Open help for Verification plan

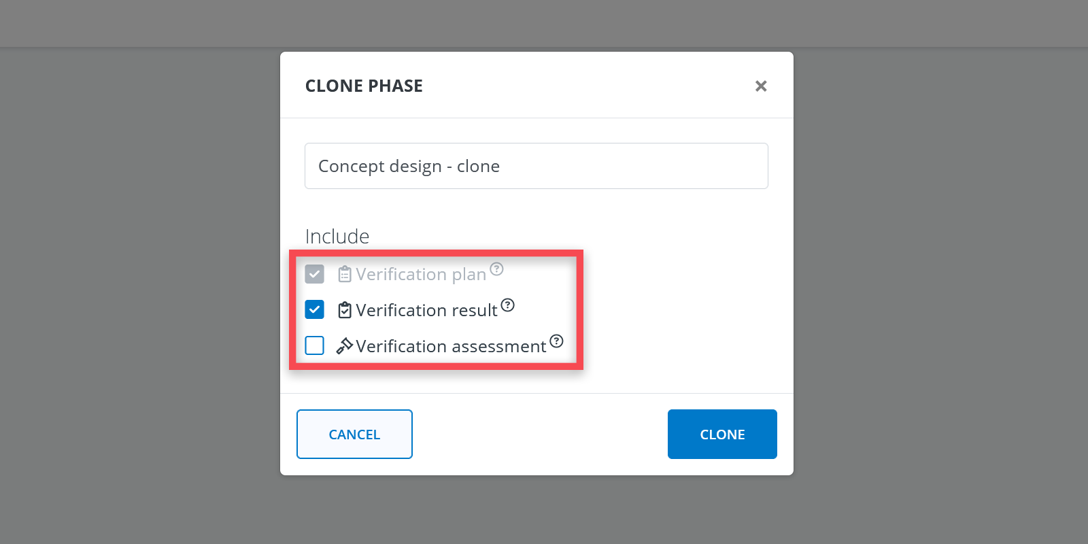pos(497,269)
